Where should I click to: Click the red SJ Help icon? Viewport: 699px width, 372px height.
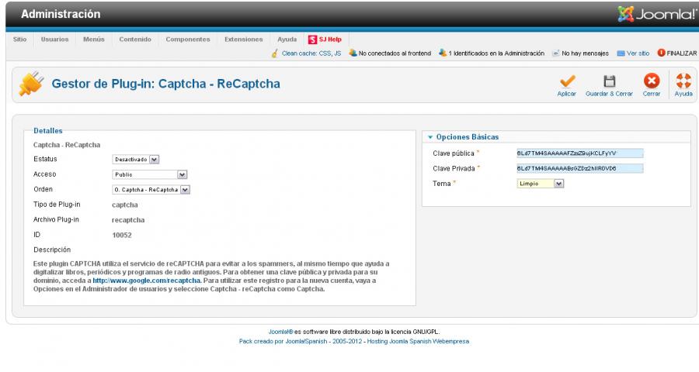tap(312, 40)
